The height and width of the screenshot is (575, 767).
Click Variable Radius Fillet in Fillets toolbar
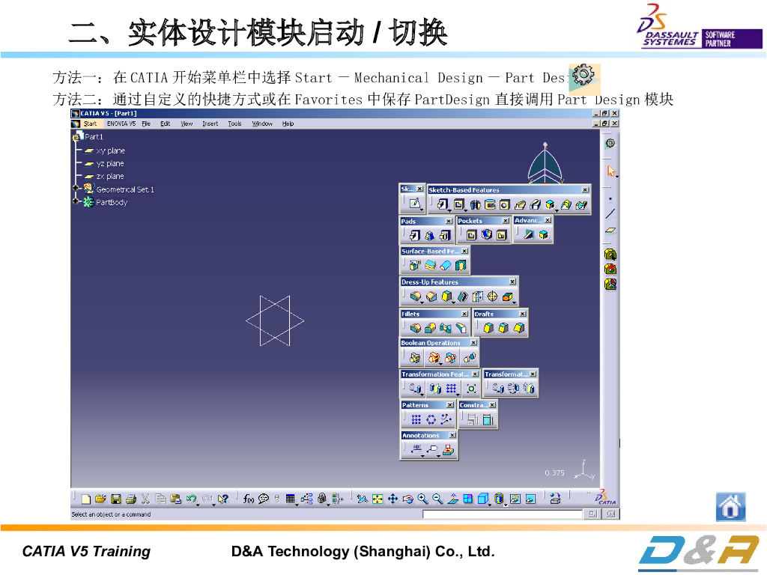pyautogui.click(x=431, y=328)
